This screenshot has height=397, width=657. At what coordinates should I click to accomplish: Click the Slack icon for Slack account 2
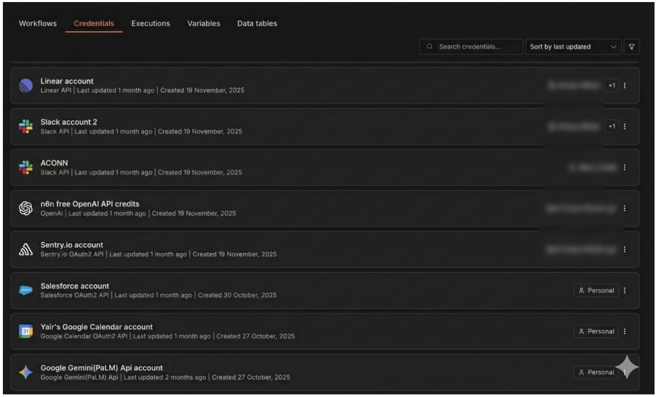click(26, 126)
